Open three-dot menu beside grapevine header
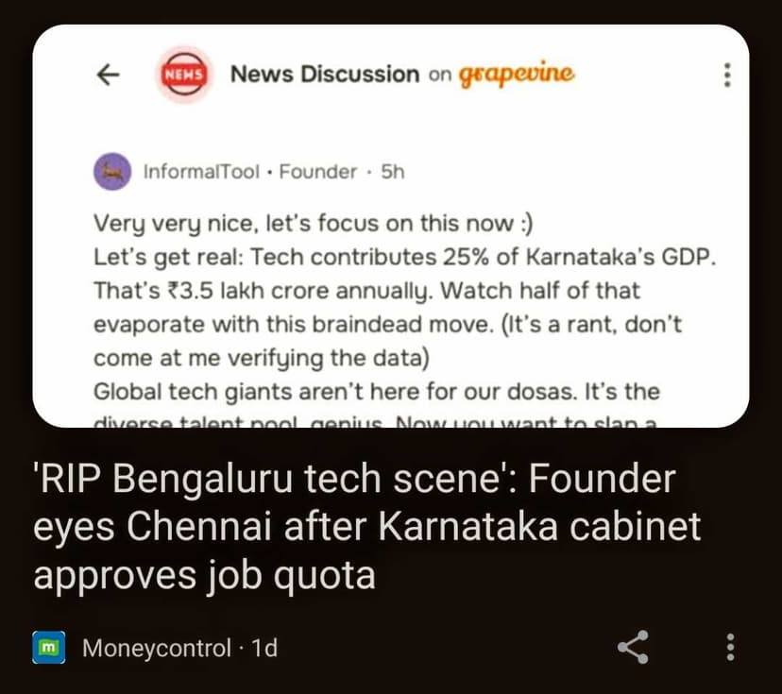This screenshot has width=782, height=694. [727, 76]
